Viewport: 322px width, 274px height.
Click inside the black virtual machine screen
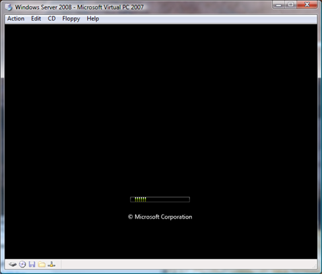click(x=161, y=110)
